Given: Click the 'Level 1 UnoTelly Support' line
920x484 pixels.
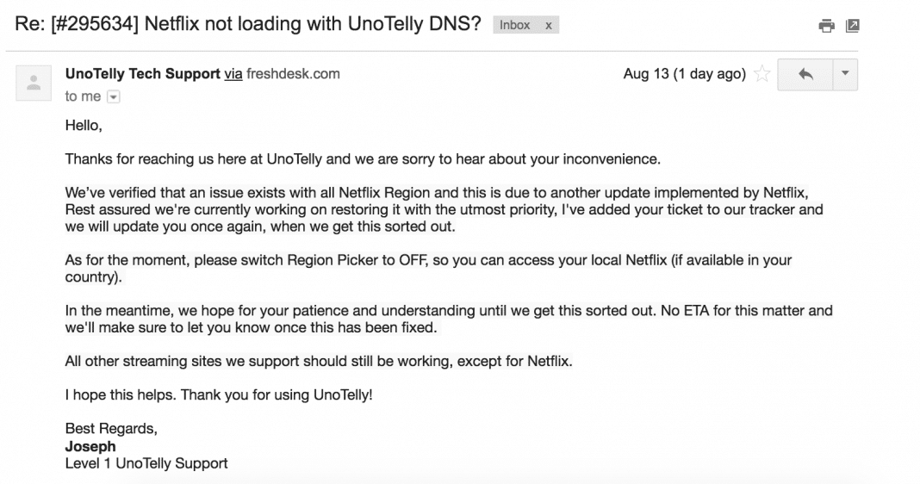Looking at the screenshot, I should 146,463.
